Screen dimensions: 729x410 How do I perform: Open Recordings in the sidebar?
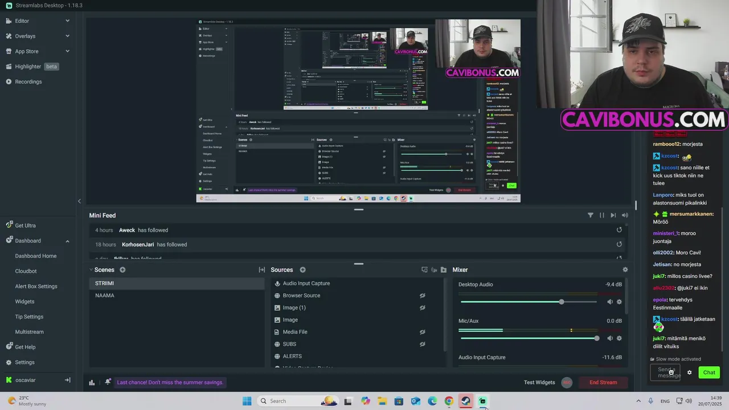click(28, 81)
